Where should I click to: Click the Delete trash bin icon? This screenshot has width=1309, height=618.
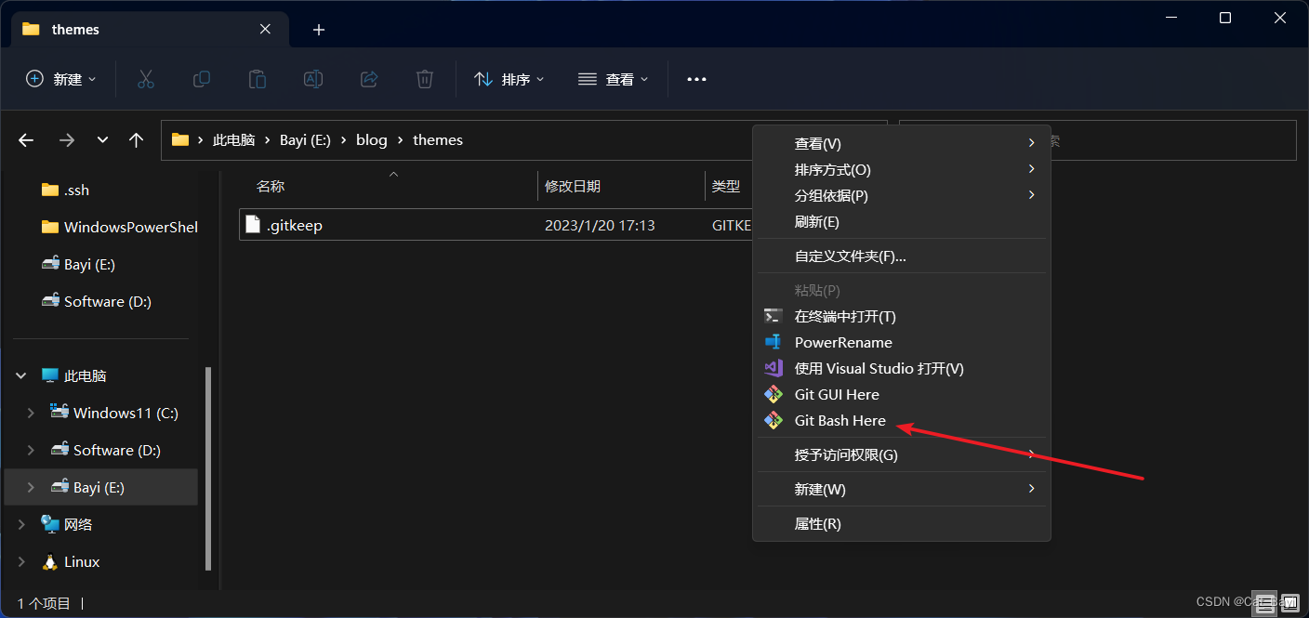pyautogui.click(x=425, y=79)
